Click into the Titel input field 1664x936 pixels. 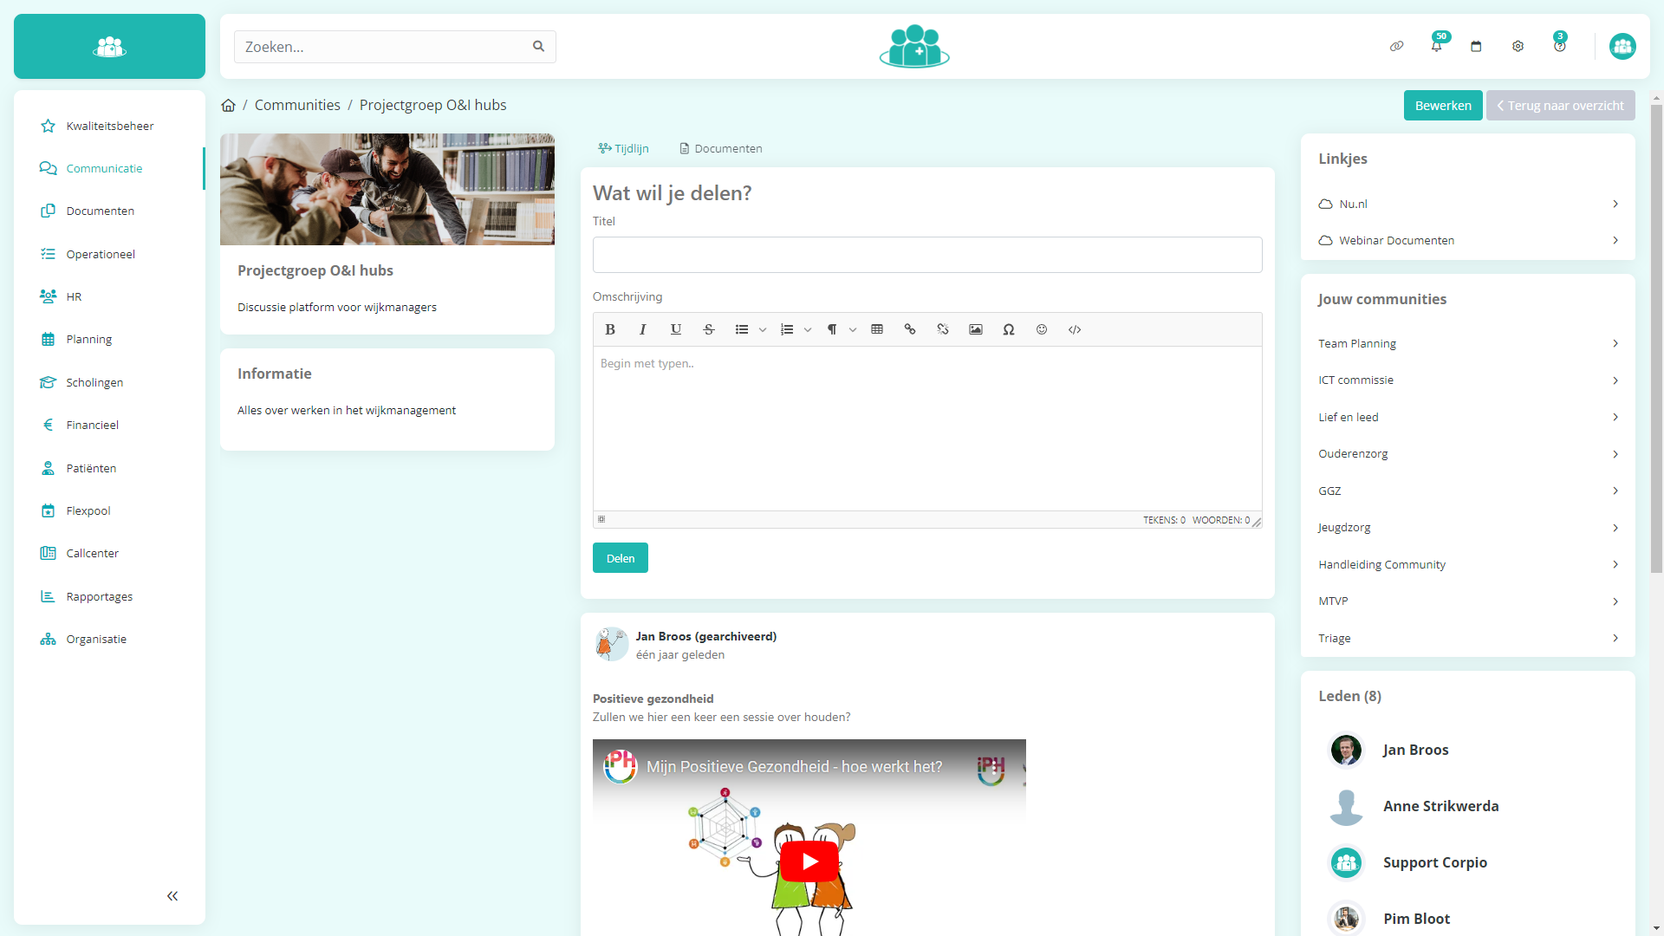pyautogui.click(x=927, y=255)
